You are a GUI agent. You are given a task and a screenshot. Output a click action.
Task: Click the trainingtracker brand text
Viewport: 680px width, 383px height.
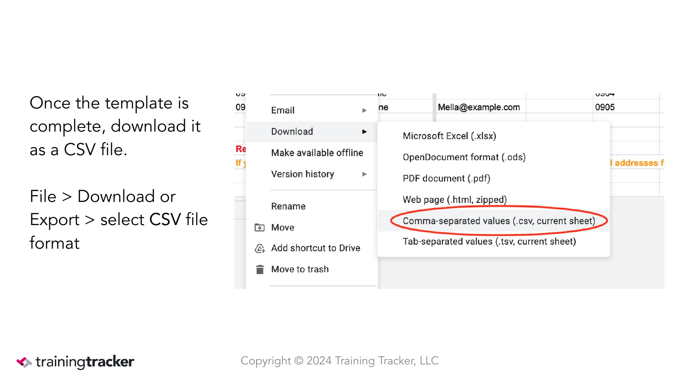(85, 362)
